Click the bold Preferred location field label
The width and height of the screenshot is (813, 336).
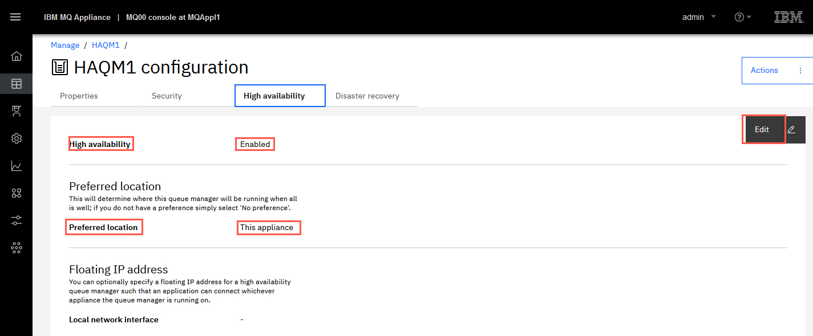tap(103, 227)
